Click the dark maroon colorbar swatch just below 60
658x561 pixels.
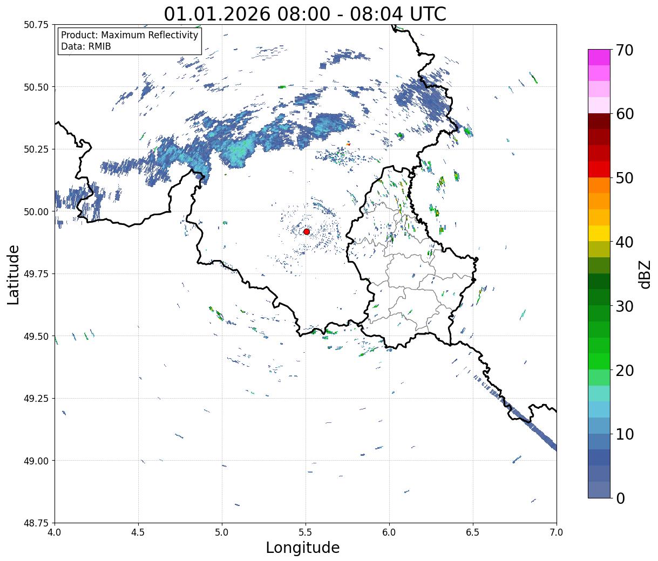[x=599, y=121]
